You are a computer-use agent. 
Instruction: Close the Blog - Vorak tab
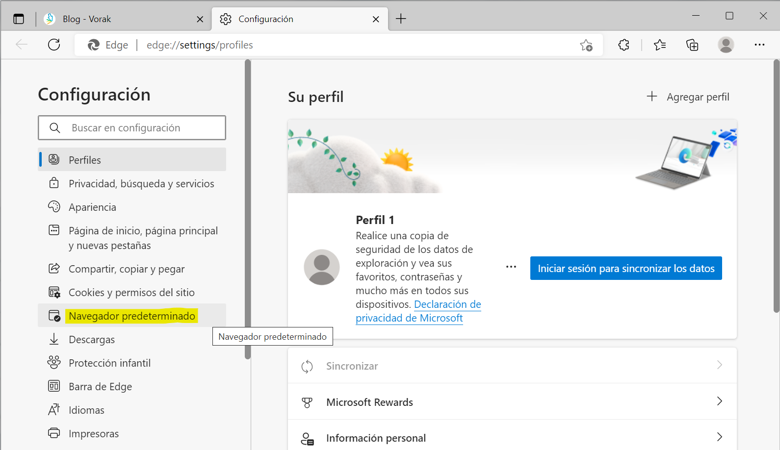point(200,19)
